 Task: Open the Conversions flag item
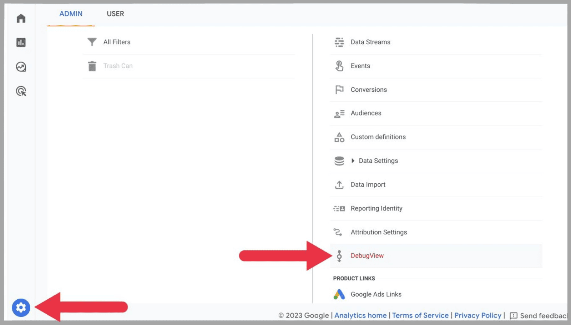tap(368, 90)
